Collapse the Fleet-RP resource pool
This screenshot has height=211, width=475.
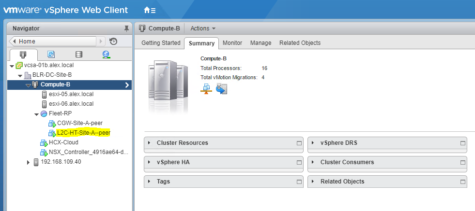[37, 114]
